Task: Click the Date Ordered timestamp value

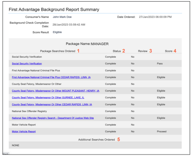Action: (x=155, y=17)
